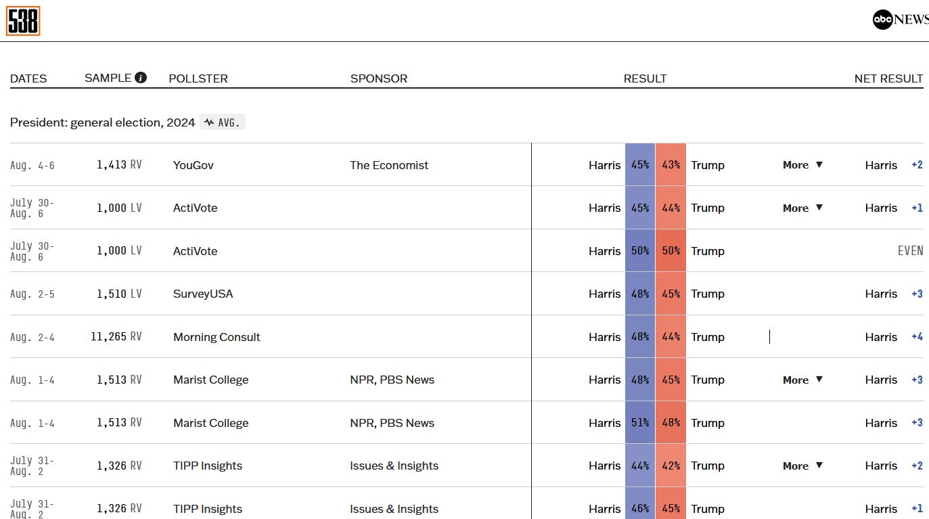Click President: general election, 2024 heading
Screen dimensions: 929x519
[x=103, y=122]
